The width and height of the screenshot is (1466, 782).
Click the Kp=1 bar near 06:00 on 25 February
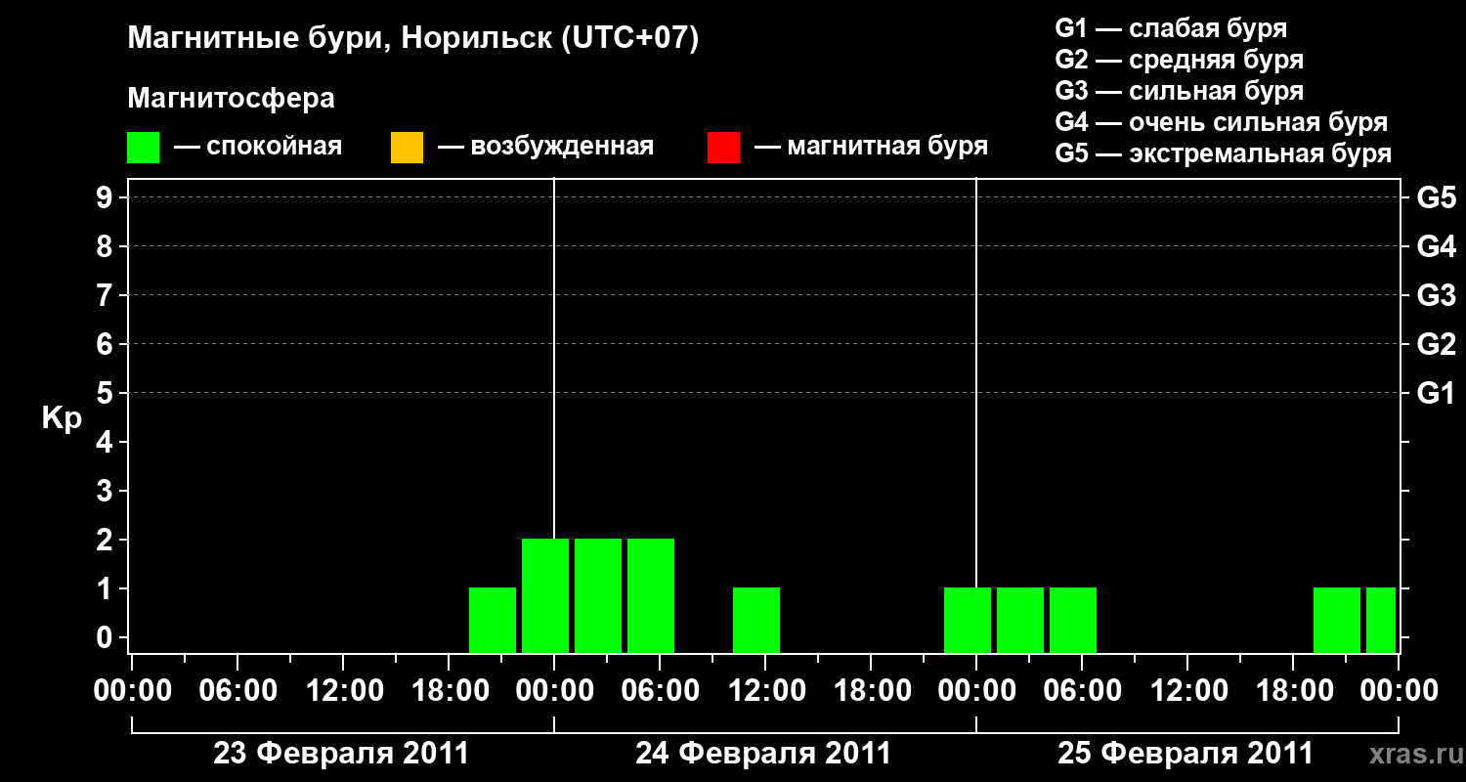[x=1073, y=620]
